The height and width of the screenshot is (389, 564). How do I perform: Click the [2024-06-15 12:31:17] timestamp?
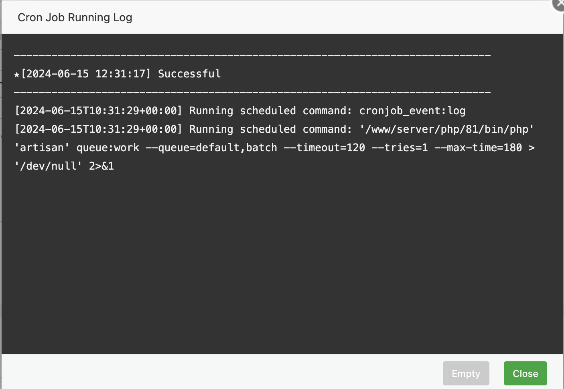[86, 74]
